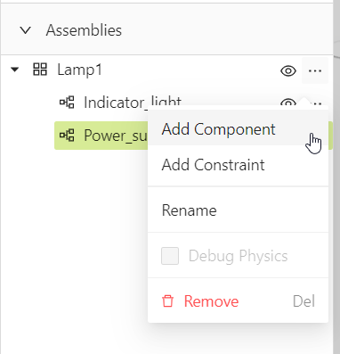Screen dimensions: 340x354
Task: Click the Debug Physics label text
Action: click(x=239, y=256)
